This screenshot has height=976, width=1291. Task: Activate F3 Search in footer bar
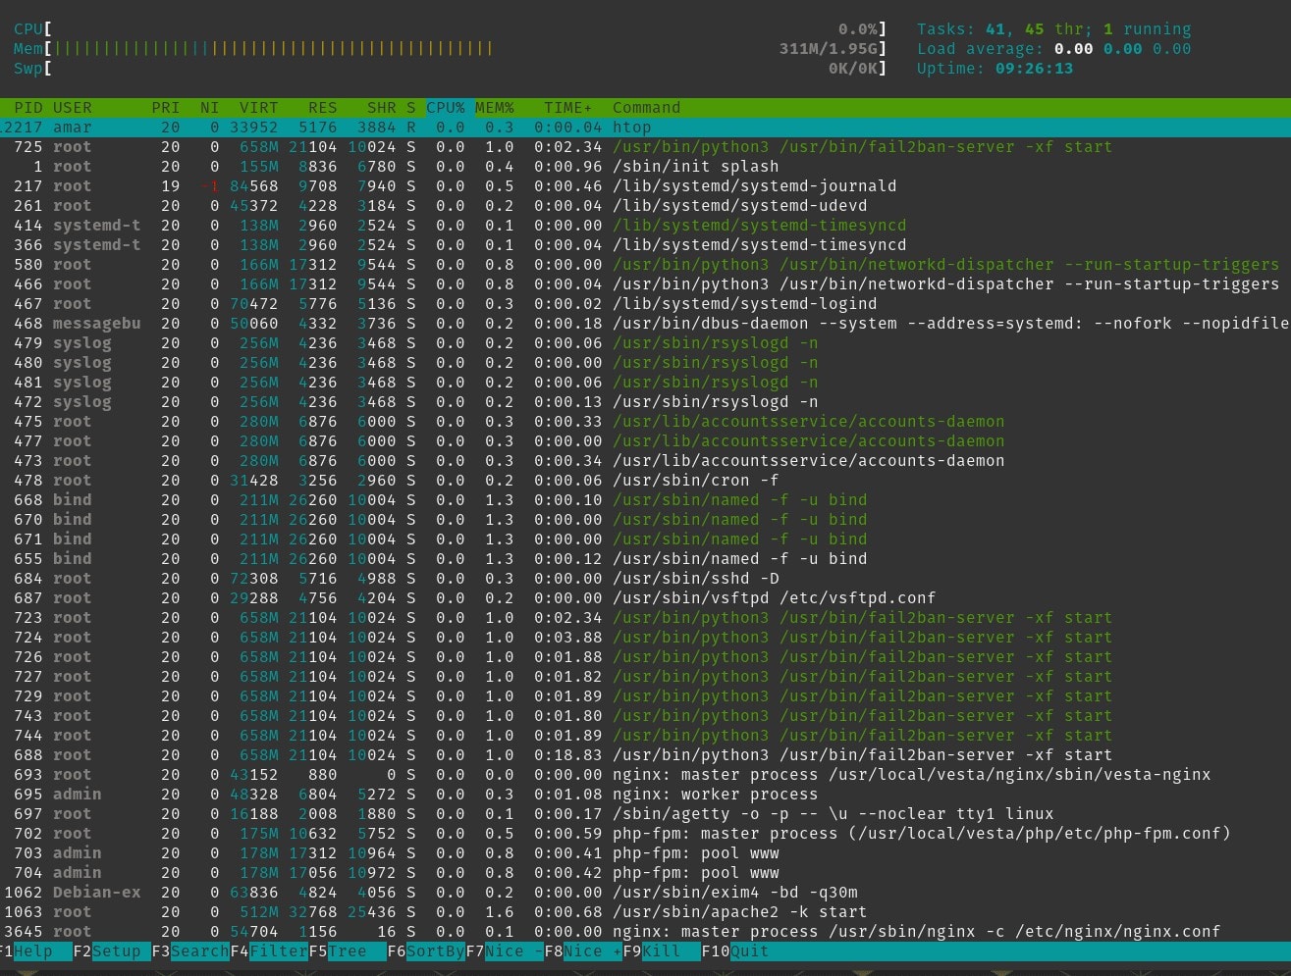(189, 951)
